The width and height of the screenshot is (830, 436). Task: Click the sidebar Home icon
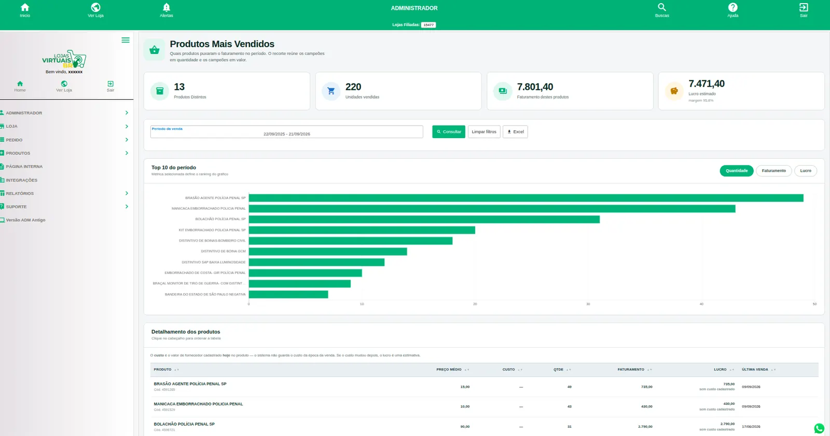pos(20,86)
